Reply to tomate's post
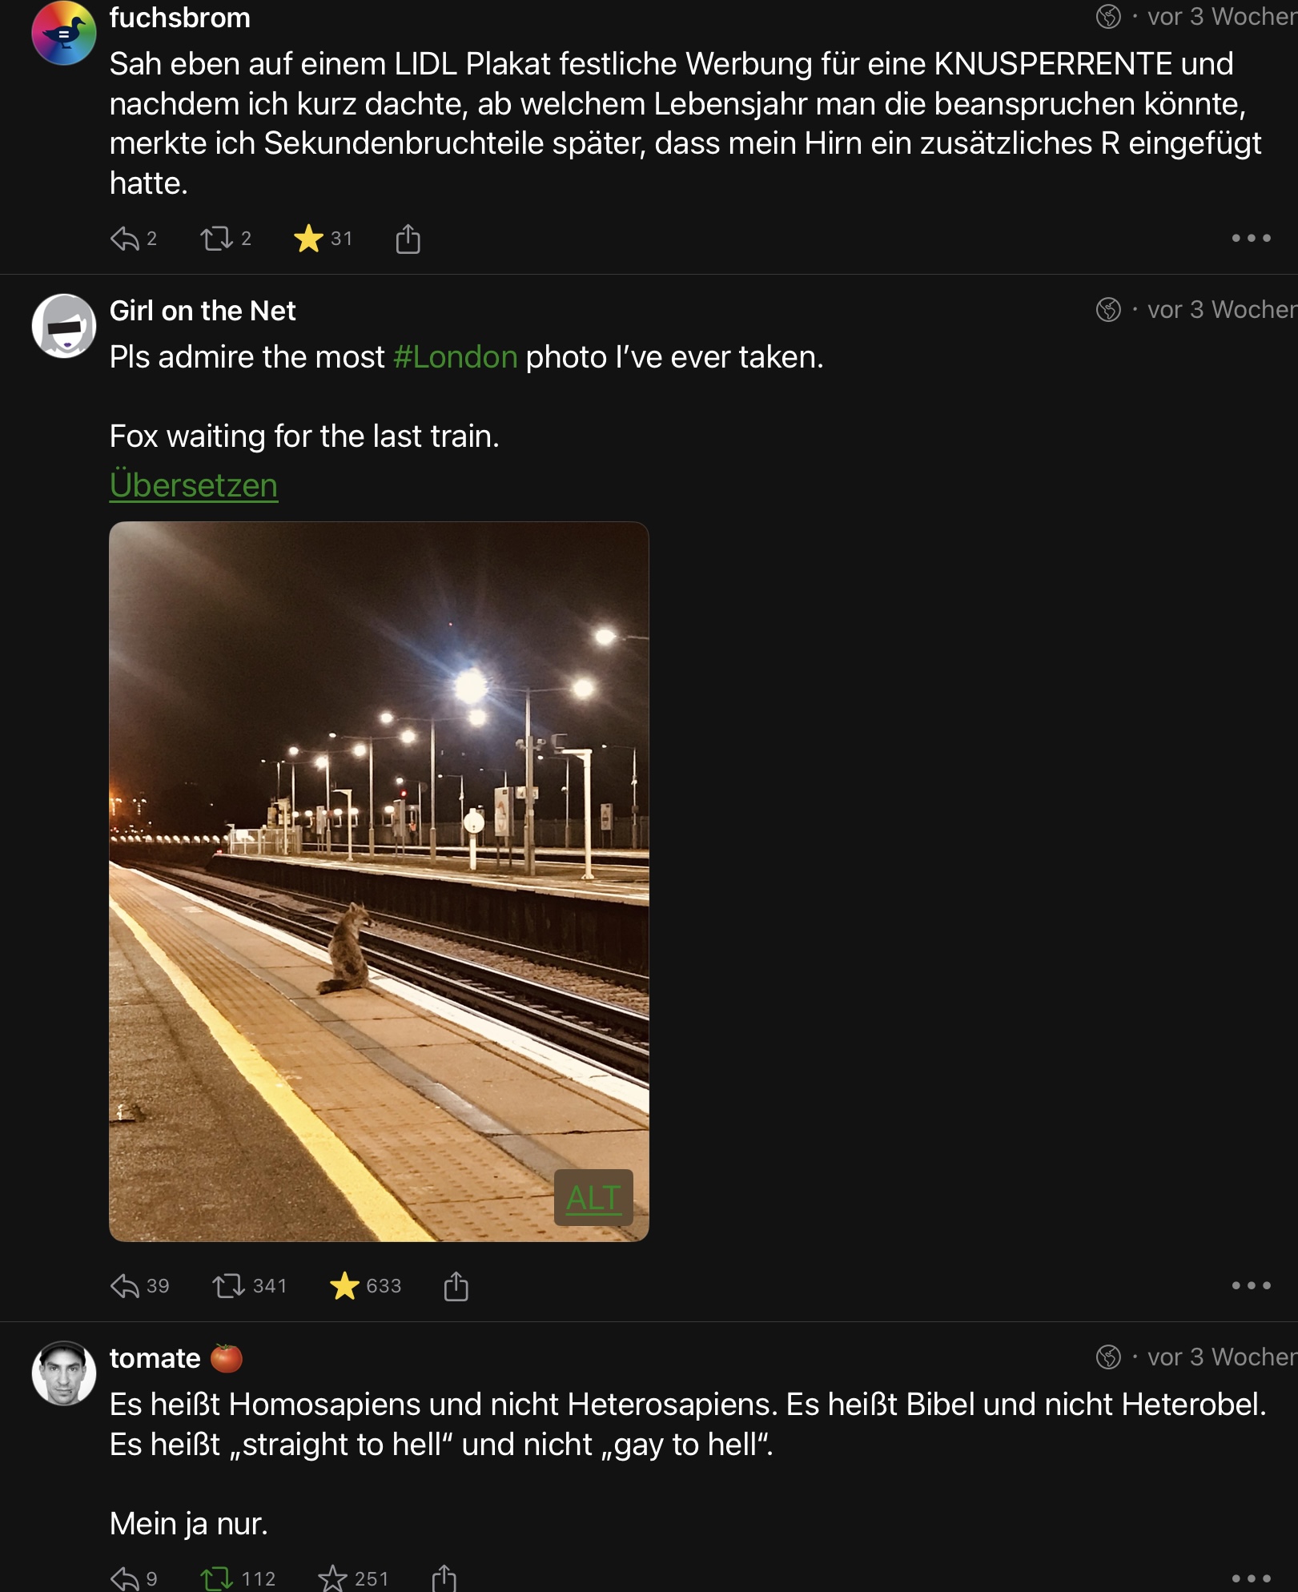 [125, 1578]
